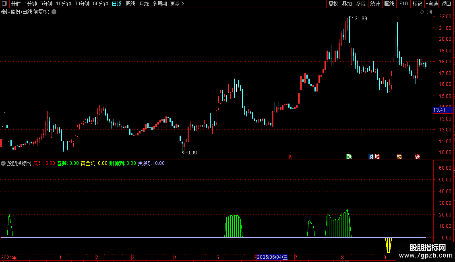
Task: Add stock via +自选 button
Action: [x=432, y=4]
